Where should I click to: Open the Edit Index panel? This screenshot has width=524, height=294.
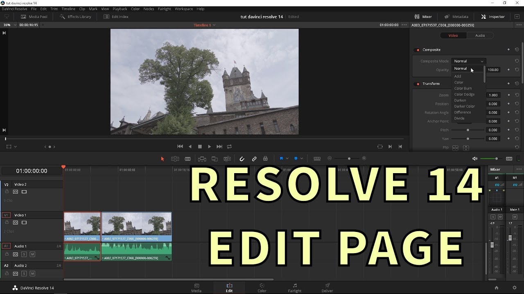[x=116, y=17]
